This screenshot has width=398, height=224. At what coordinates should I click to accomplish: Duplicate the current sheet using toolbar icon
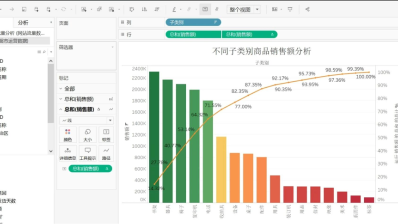point(99,9)
